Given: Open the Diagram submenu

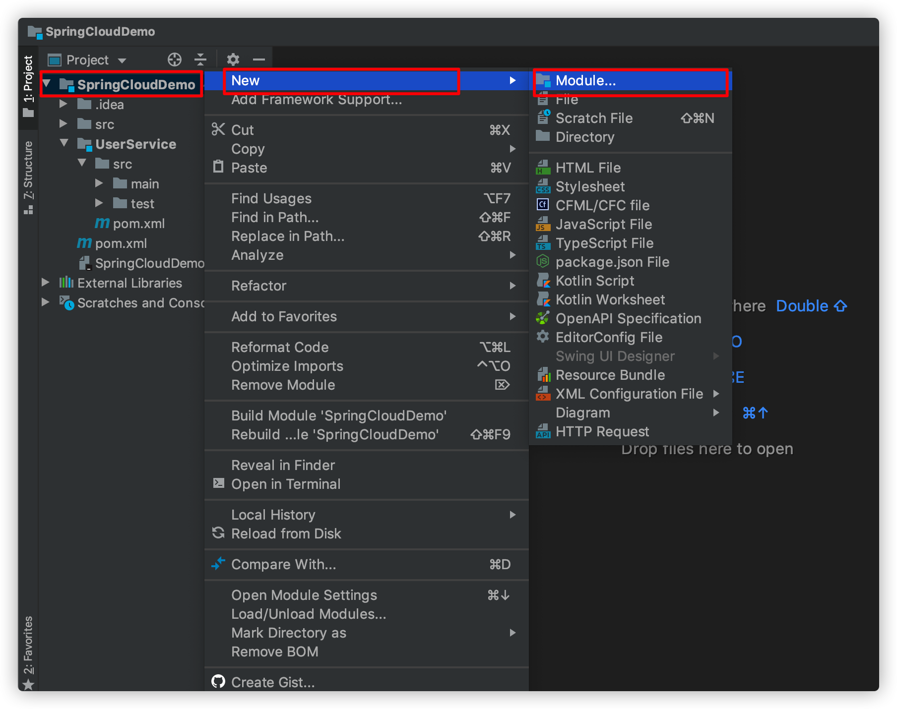Looking at the screenshot, I should [x=631, y=413].
